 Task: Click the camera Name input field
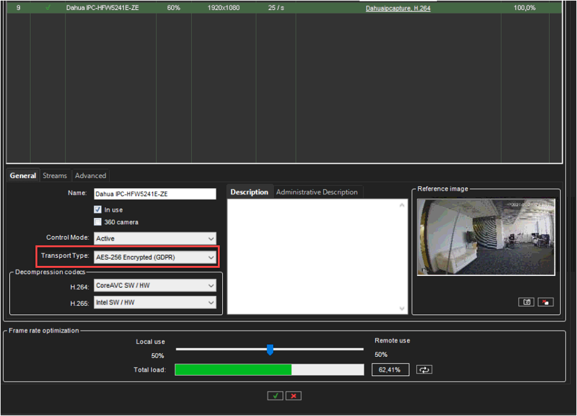click(155, 194)
